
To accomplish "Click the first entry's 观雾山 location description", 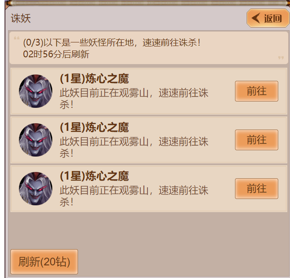I will [x=134, y=98].
